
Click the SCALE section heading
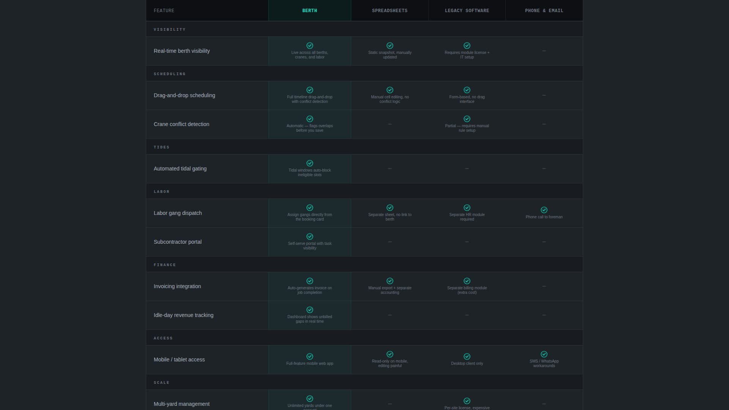click(162, 382)
